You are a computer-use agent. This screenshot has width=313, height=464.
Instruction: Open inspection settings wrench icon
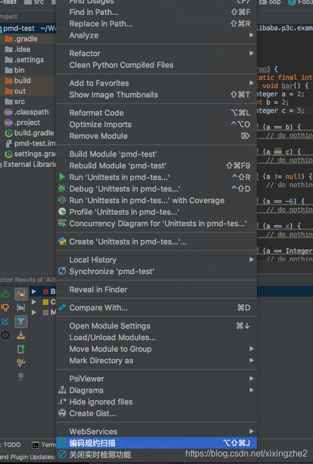click(21, 363)
